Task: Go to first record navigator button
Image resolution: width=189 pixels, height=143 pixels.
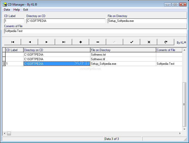Action: [12, 42]
